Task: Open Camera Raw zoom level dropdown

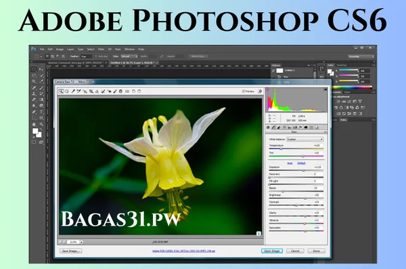Action: 81,242
